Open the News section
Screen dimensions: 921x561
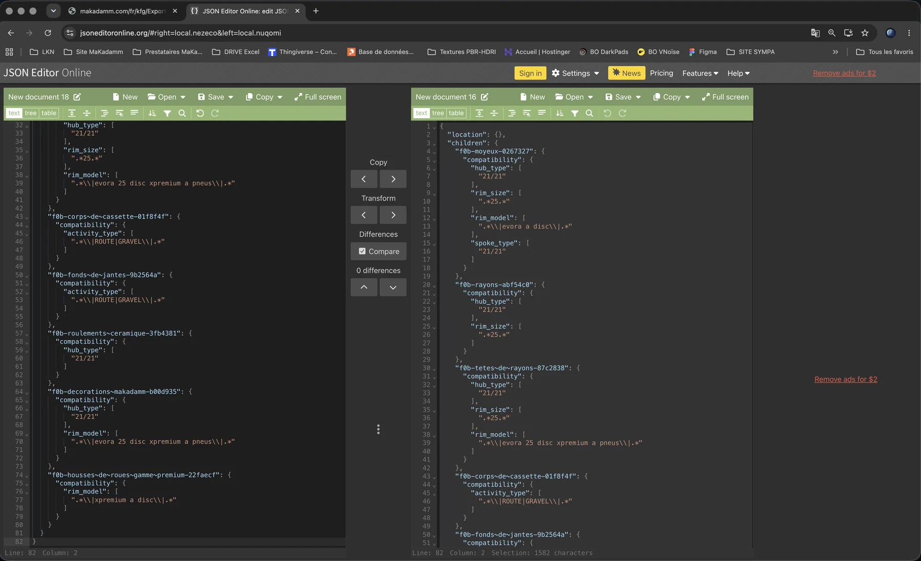coord(626,73)
